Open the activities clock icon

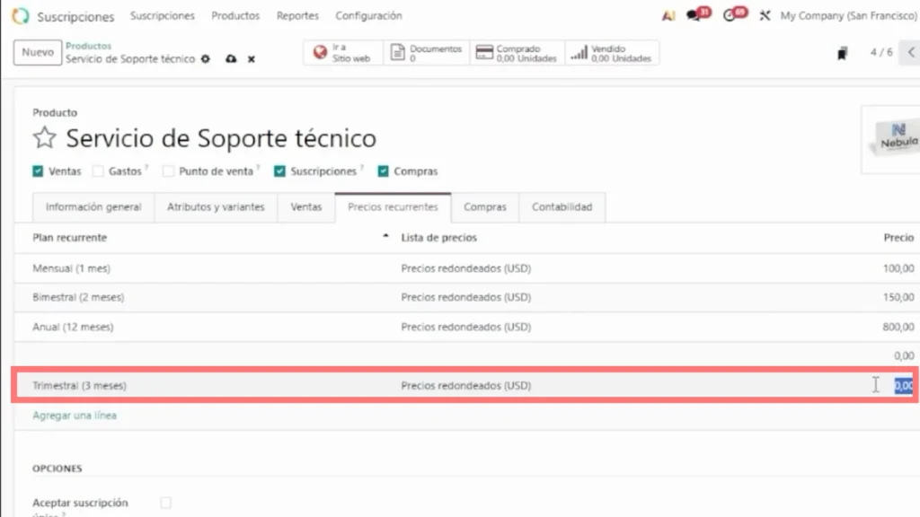[x=730, y=16]
